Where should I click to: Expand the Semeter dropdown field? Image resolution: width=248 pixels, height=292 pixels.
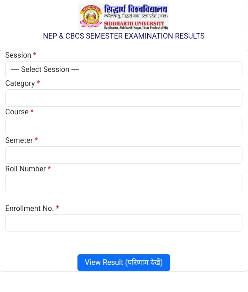[124, 155]
